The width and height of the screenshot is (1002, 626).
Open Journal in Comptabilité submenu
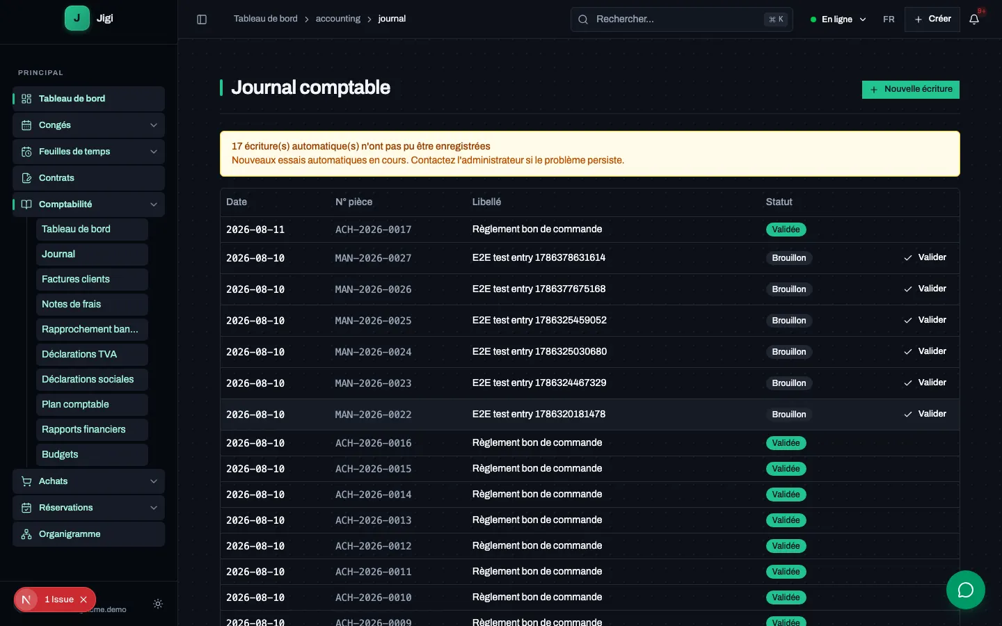click(92, 255)
